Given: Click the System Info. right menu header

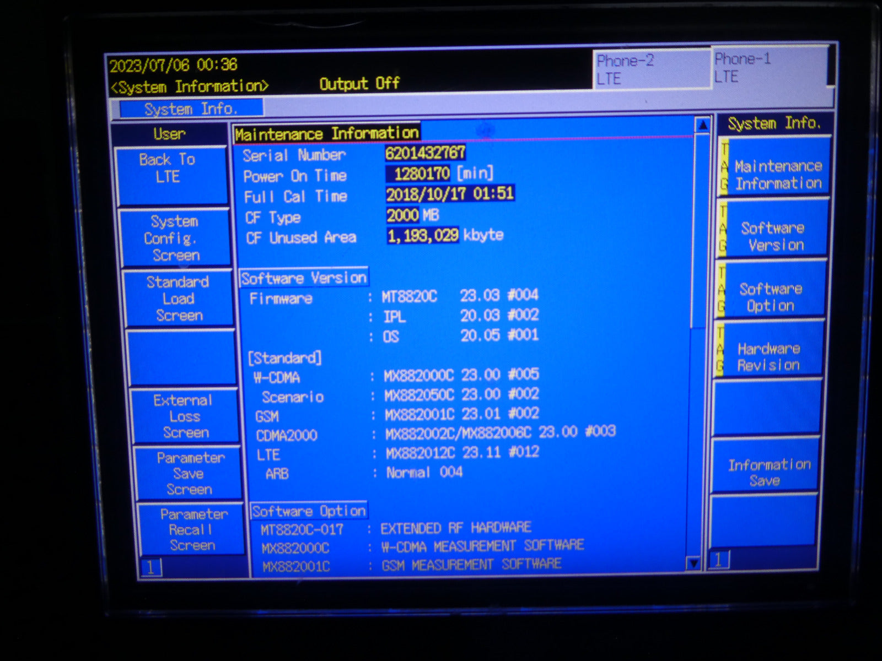Looking at the screenshot, I should (774, 123).
